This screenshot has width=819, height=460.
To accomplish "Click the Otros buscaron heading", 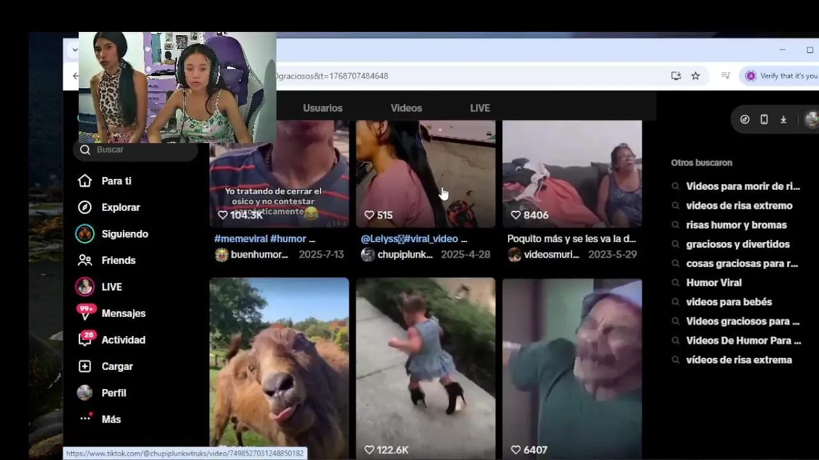I will 702,163.
